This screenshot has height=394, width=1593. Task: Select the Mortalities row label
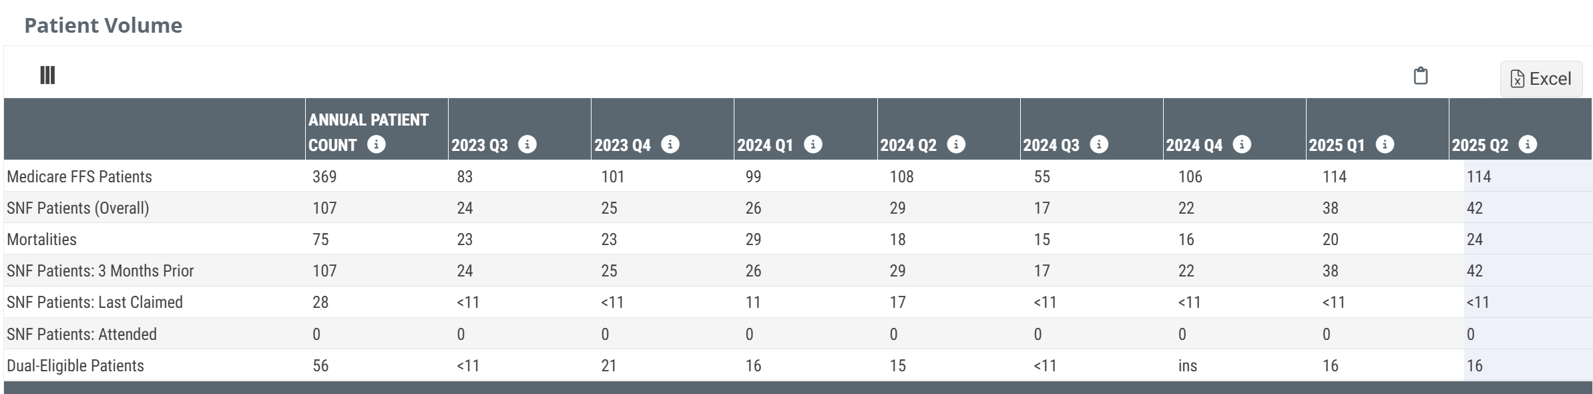tap(41, 239)
